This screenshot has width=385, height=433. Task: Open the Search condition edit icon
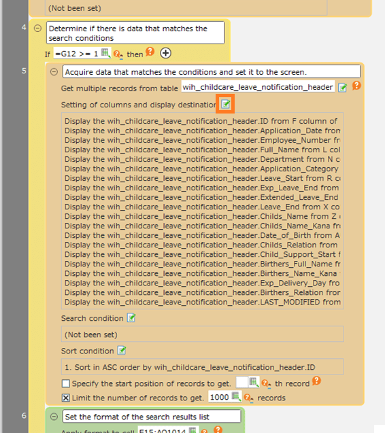[131, 317]
